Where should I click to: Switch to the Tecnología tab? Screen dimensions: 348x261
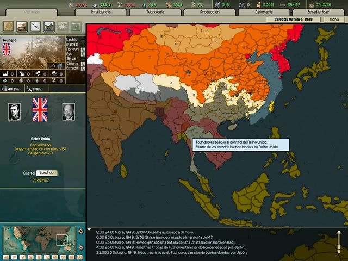coord(155,11)
